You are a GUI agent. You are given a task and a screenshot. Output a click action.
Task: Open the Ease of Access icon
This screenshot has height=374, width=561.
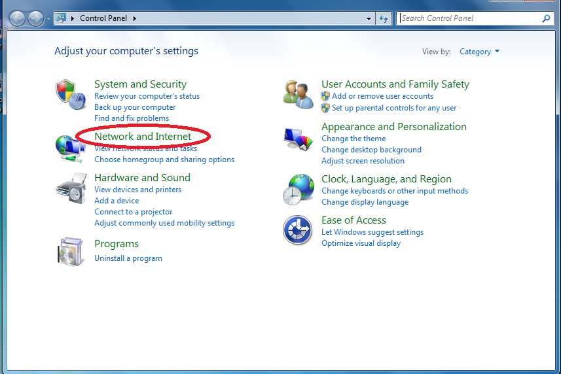pyautogui.click(x=298, y=230)
